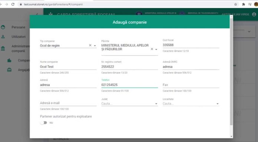Select the Companii sidebar entry
The image size is (258, 142).
click(24, 60)
